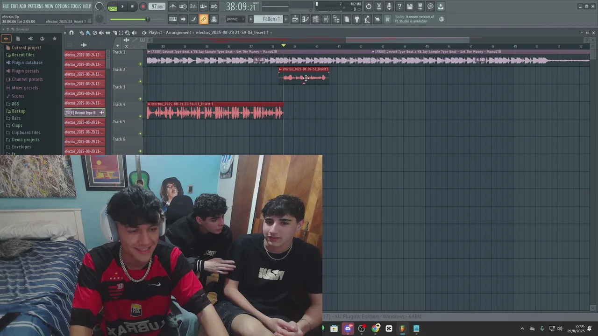The height and width of the screenshot is (336, 598).
Task: Open the audio editor scissors icon
Action: (x=379, y=7)
